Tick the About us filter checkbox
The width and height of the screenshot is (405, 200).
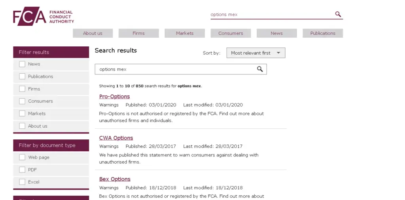(x=22, y=126)
